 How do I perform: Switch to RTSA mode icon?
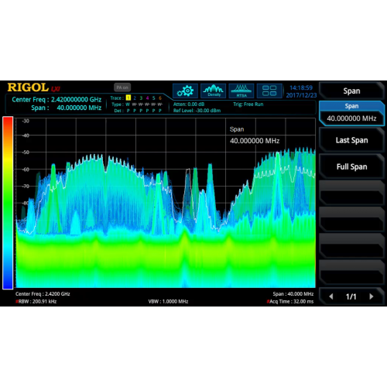pyautogui.click(x=241, y=91)
